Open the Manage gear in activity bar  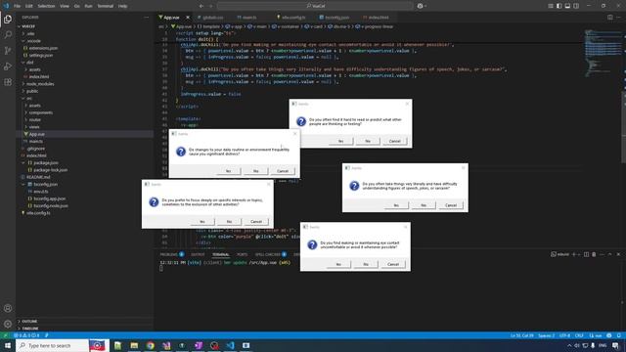click(x=8, y=324)
